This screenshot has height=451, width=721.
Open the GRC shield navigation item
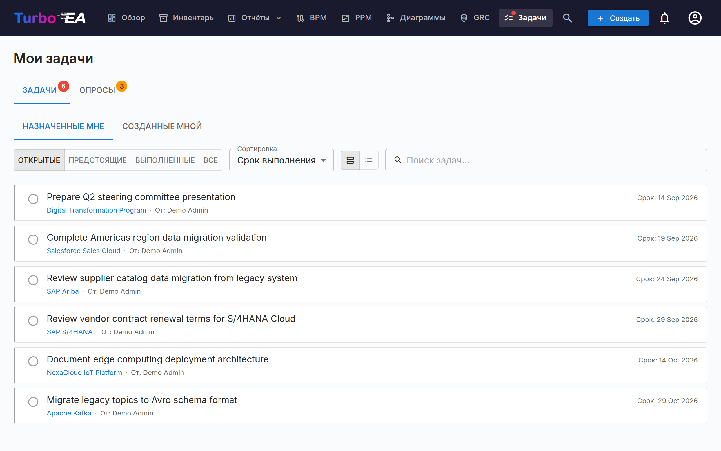(475, 18)
